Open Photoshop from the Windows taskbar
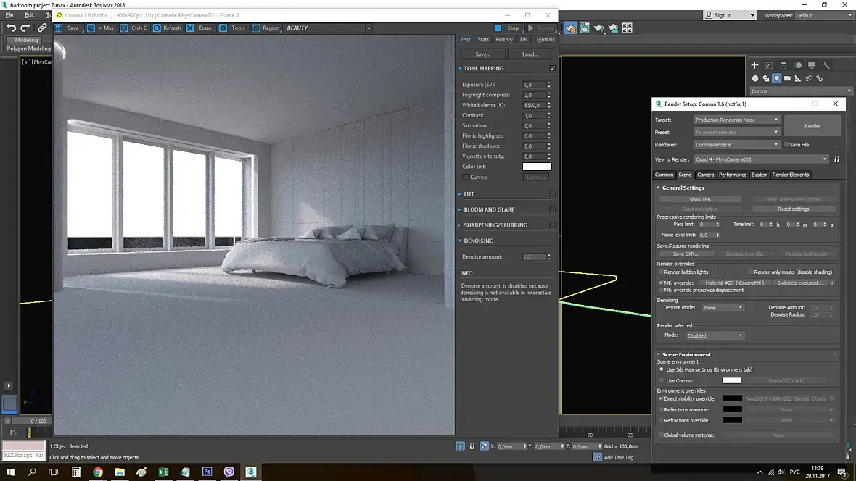Screen dimensions: 856x481 coord(207,472)
